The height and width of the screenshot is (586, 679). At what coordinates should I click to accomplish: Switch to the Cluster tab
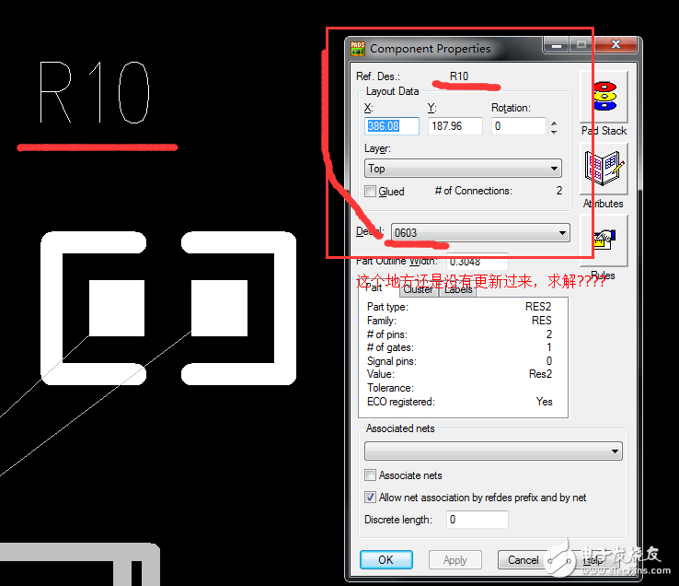[x=418, y=289]
